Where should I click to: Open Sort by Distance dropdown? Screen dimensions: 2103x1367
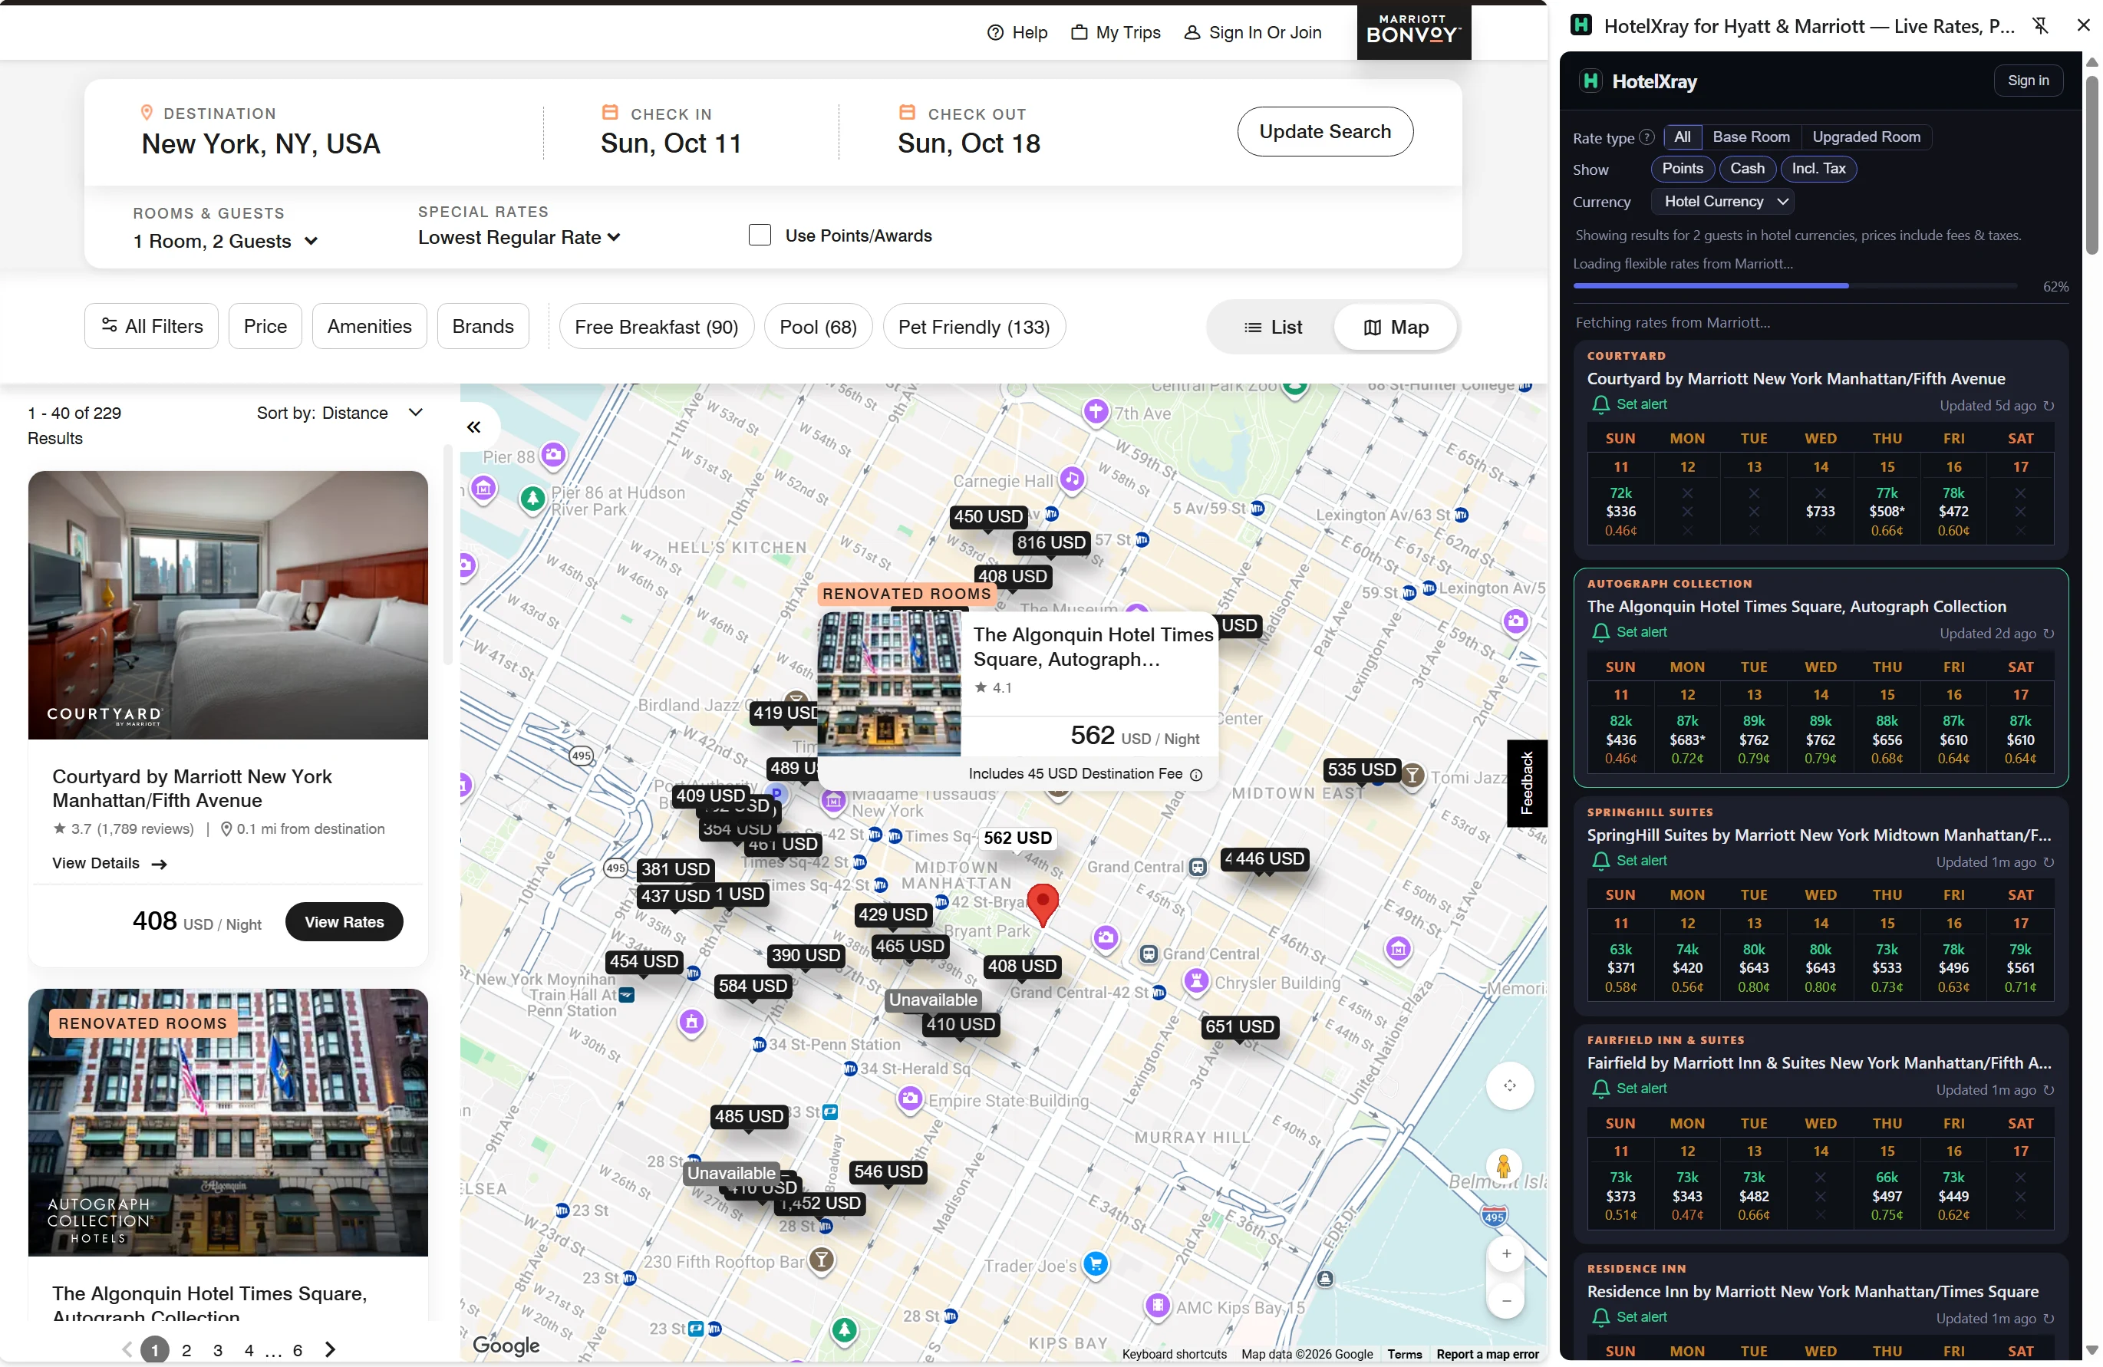(341, 413)
